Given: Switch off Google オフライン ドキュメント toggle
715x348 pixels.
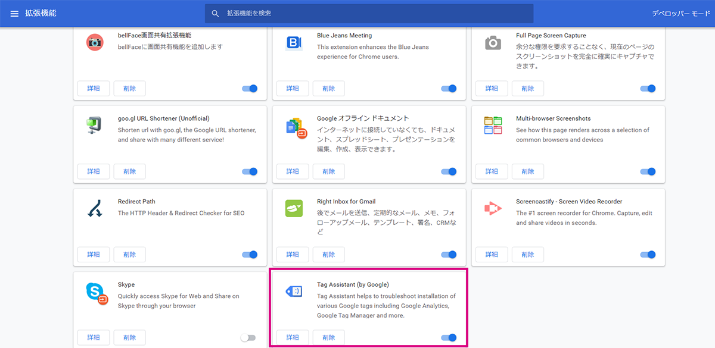Looking at the screenshot, I should 449,172.
